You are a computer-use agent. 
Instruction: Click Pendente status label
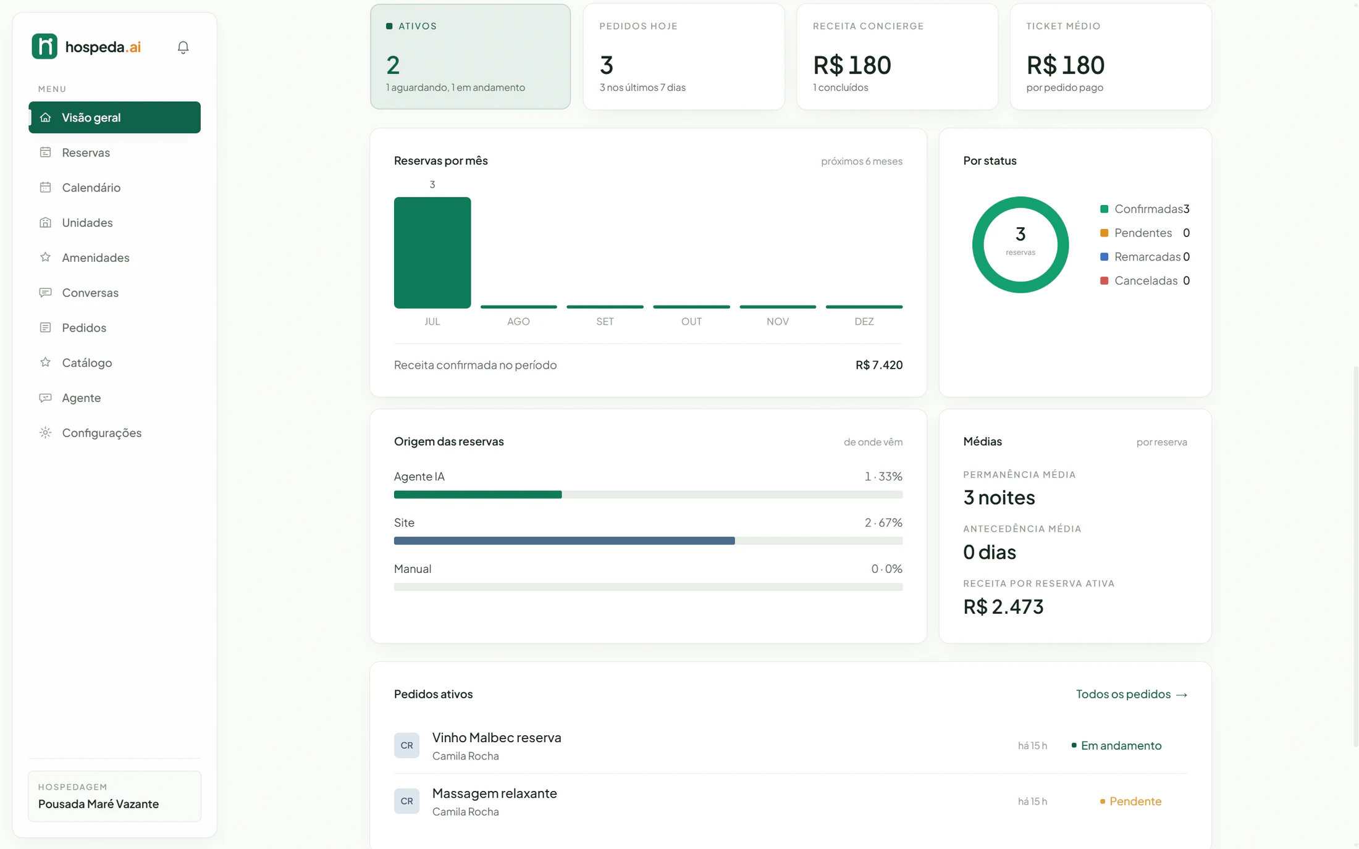1130,801
